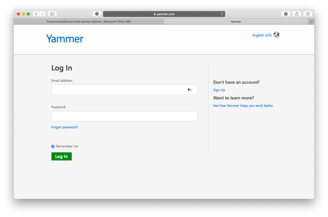328x217 pixels.
Task: Open the password autofill key dropdown
Action: tap(190, 90)
